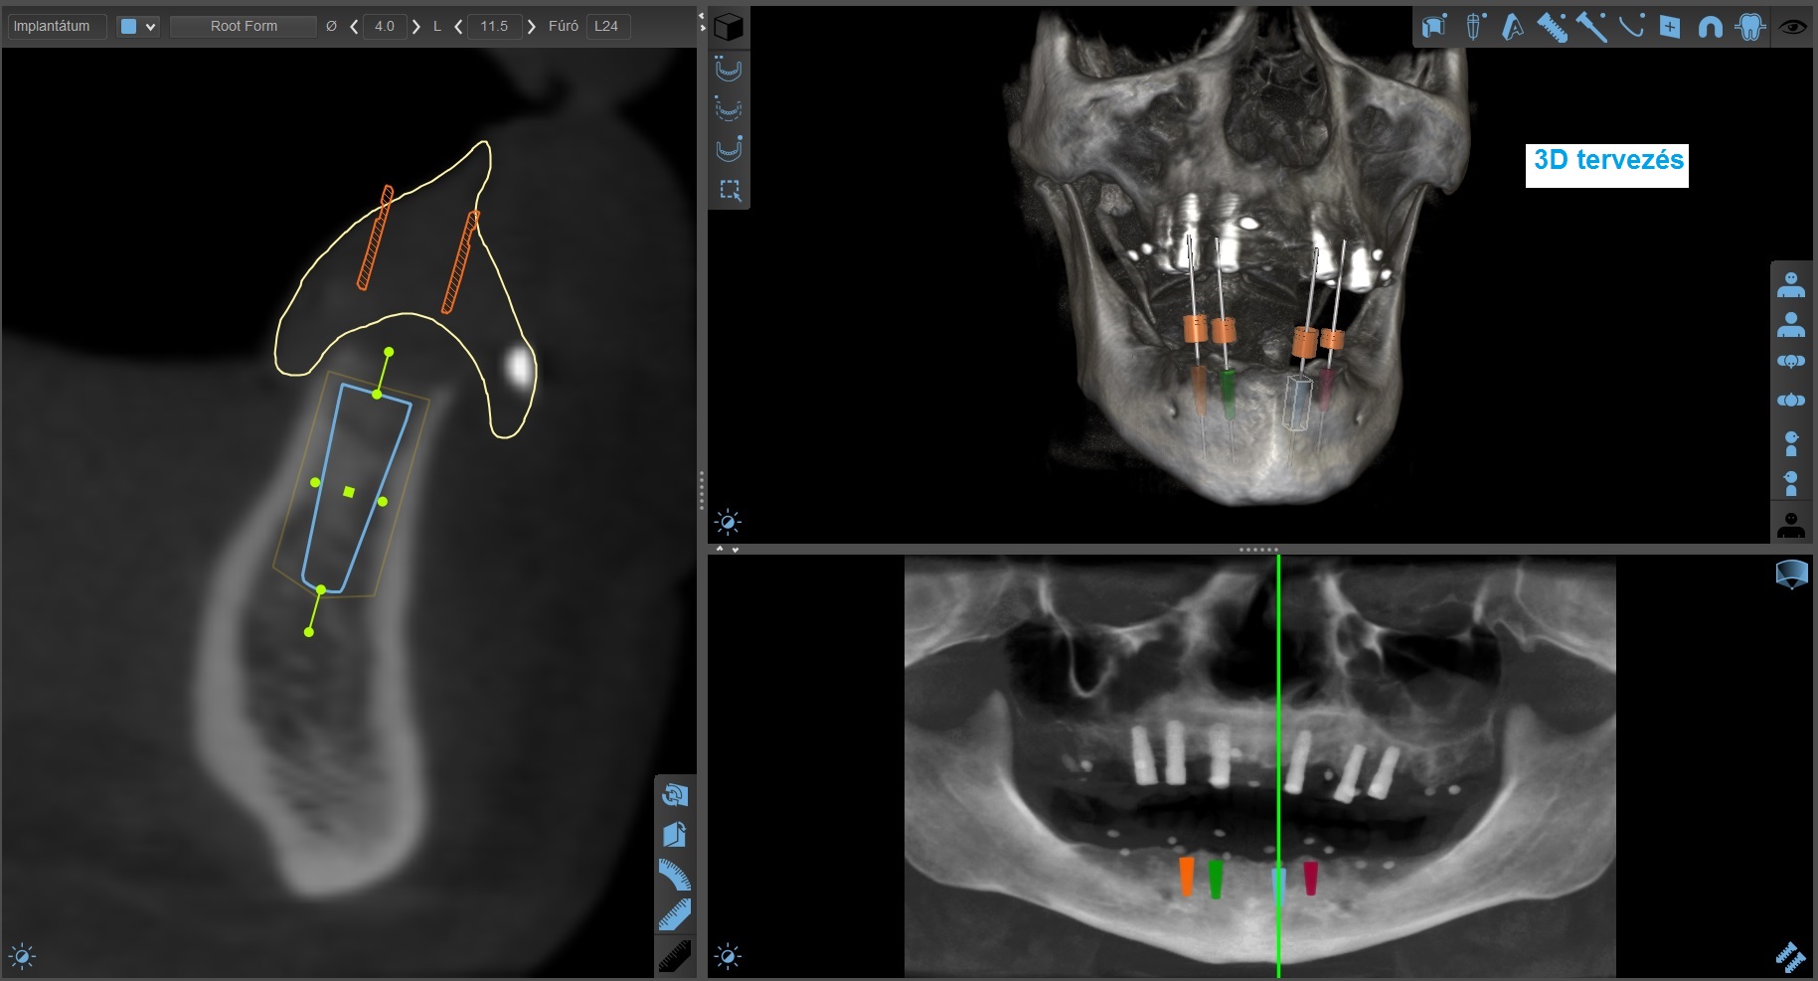This screenshot has height=981, width=1818.
Task: Set 3D view to right-facing profile
Action: (x=1791, y=443)
